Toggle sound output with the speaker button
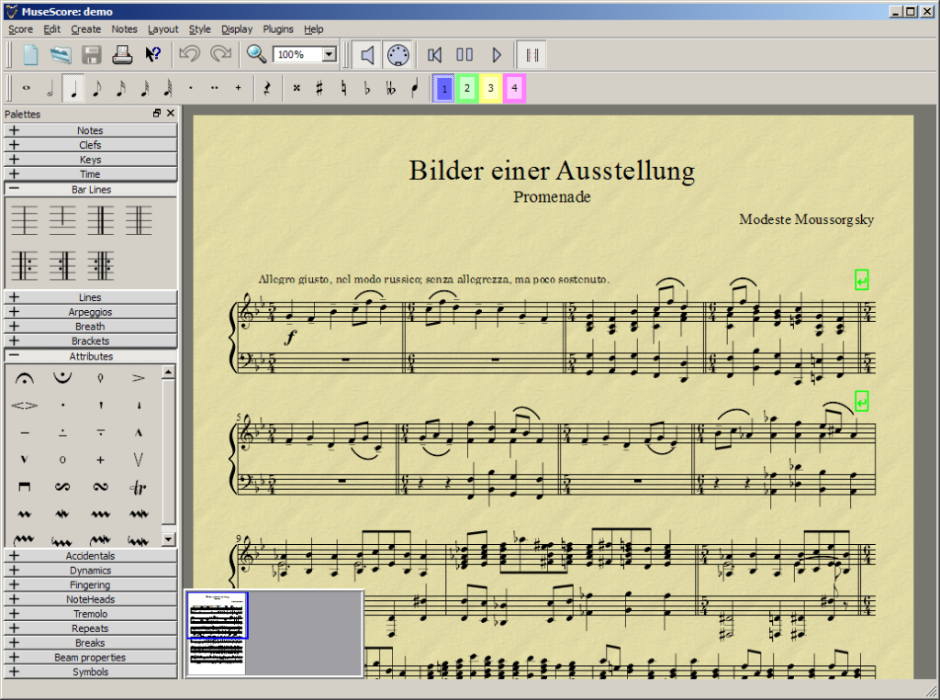This screenshot has height=700, width=940. click(367, 55)
